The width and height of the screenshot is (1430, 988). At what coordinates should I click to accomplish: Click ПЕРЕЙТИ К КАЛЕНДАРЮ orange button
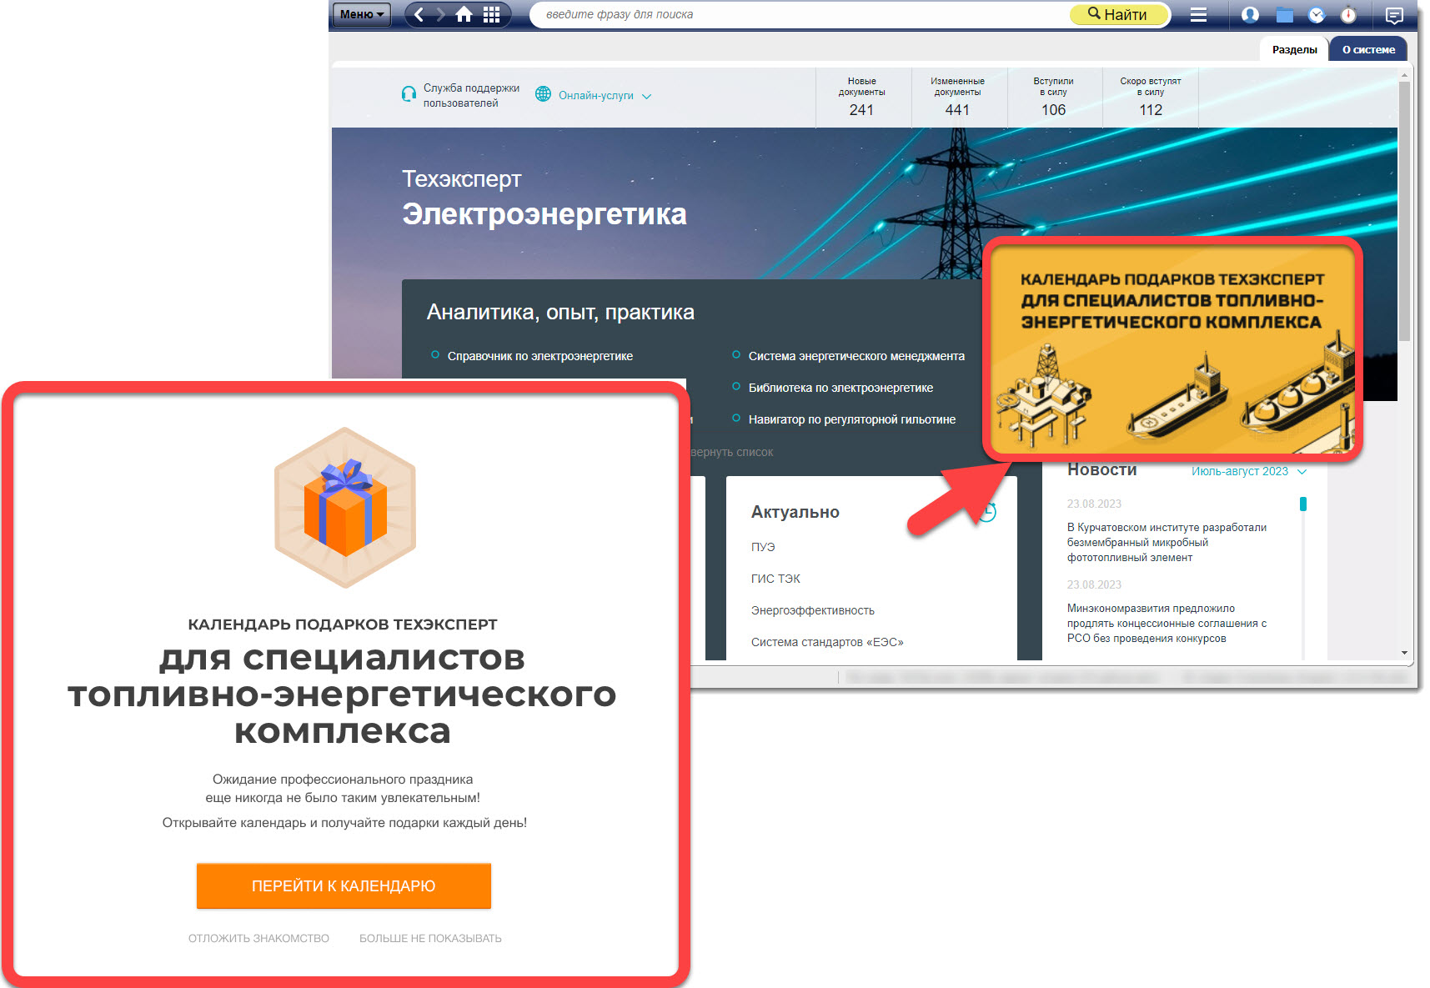click(x=344, y=885)
